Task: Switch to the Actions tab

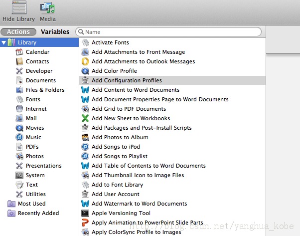Action: point(18,32)
